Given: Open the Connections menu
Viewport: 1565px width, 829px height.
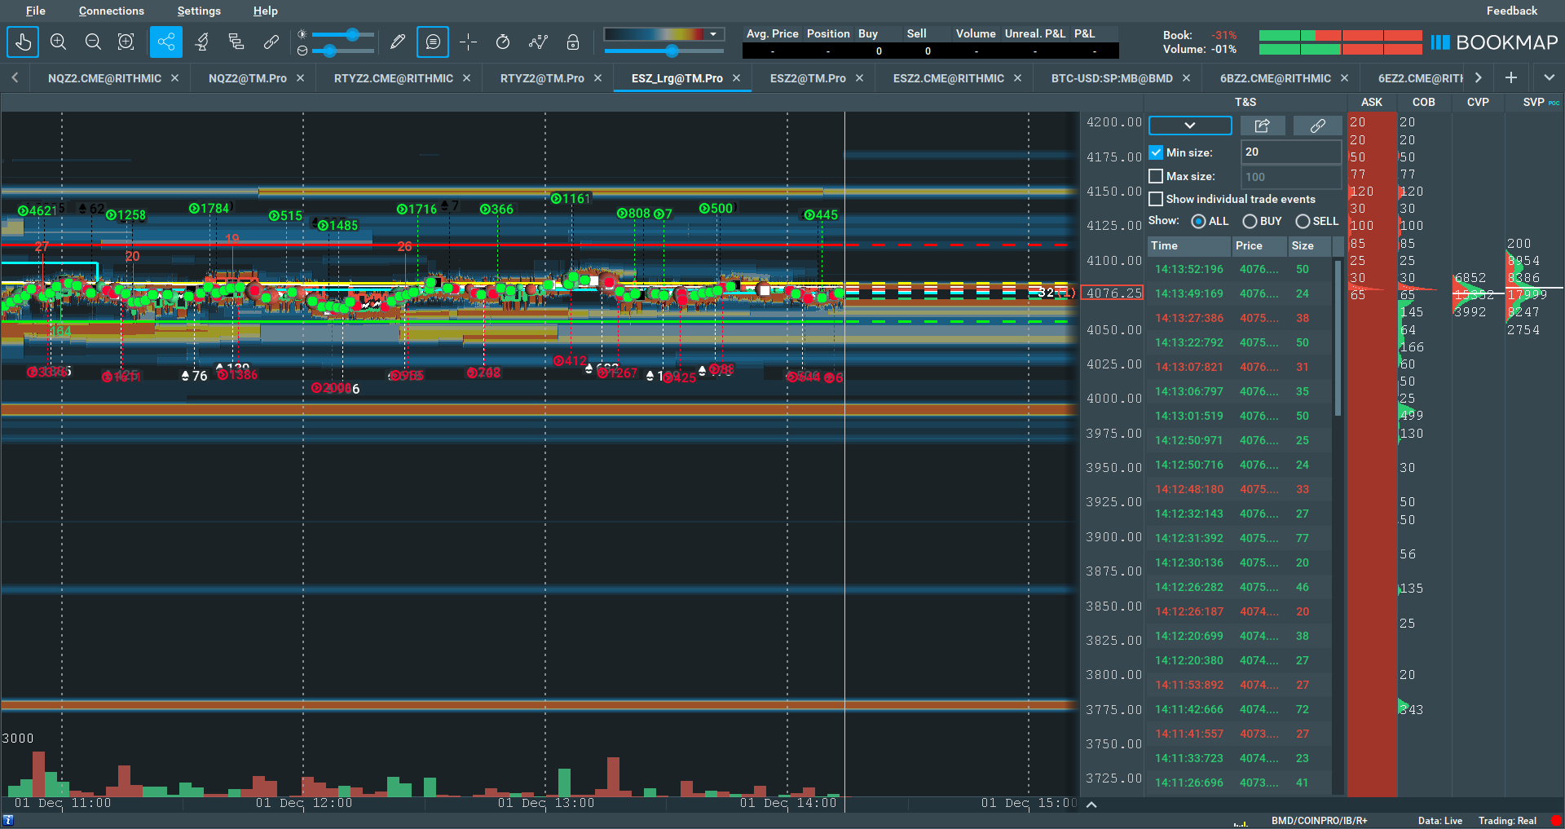Looking at the screenshot, I should pyautogui.click(x=112, y=11).
